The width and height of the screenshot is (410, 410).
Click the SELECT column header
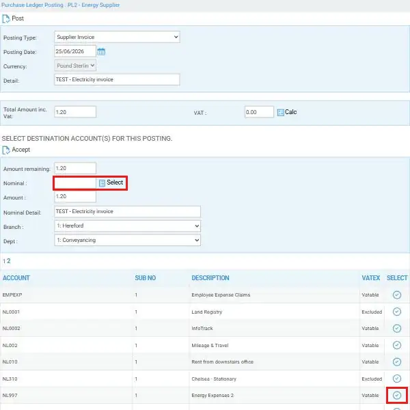(x=397, y=278)
